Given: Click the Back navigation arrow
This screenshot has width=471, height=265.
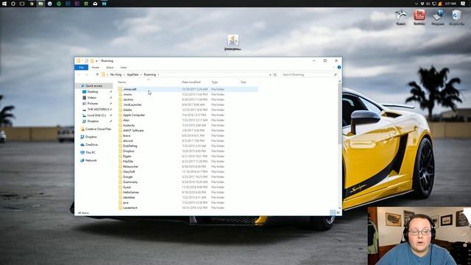Looking at the screenshot, I should [79, 74].
